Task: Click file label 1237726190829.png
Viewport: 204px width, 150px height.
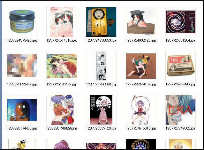Action: pos(61,128)
